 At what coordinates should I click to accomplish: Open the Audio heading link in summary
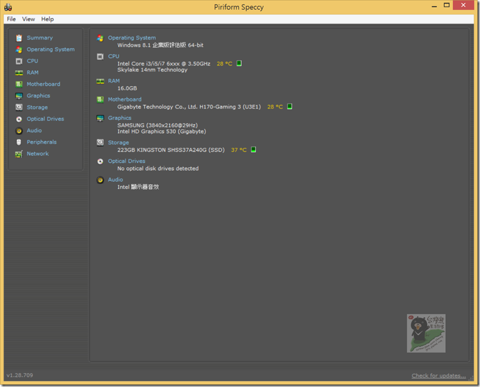tap(115, 180)
